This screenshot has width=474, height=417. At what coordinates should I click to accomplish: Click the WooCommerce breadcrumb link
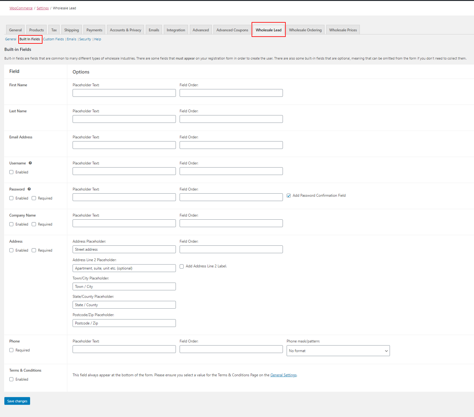tap(21, 8)
